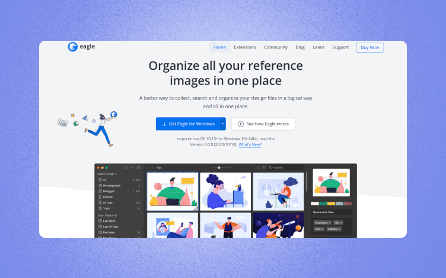The image size is (446, 278).
Task: Open the Community menu item
Action: (276, 47)
